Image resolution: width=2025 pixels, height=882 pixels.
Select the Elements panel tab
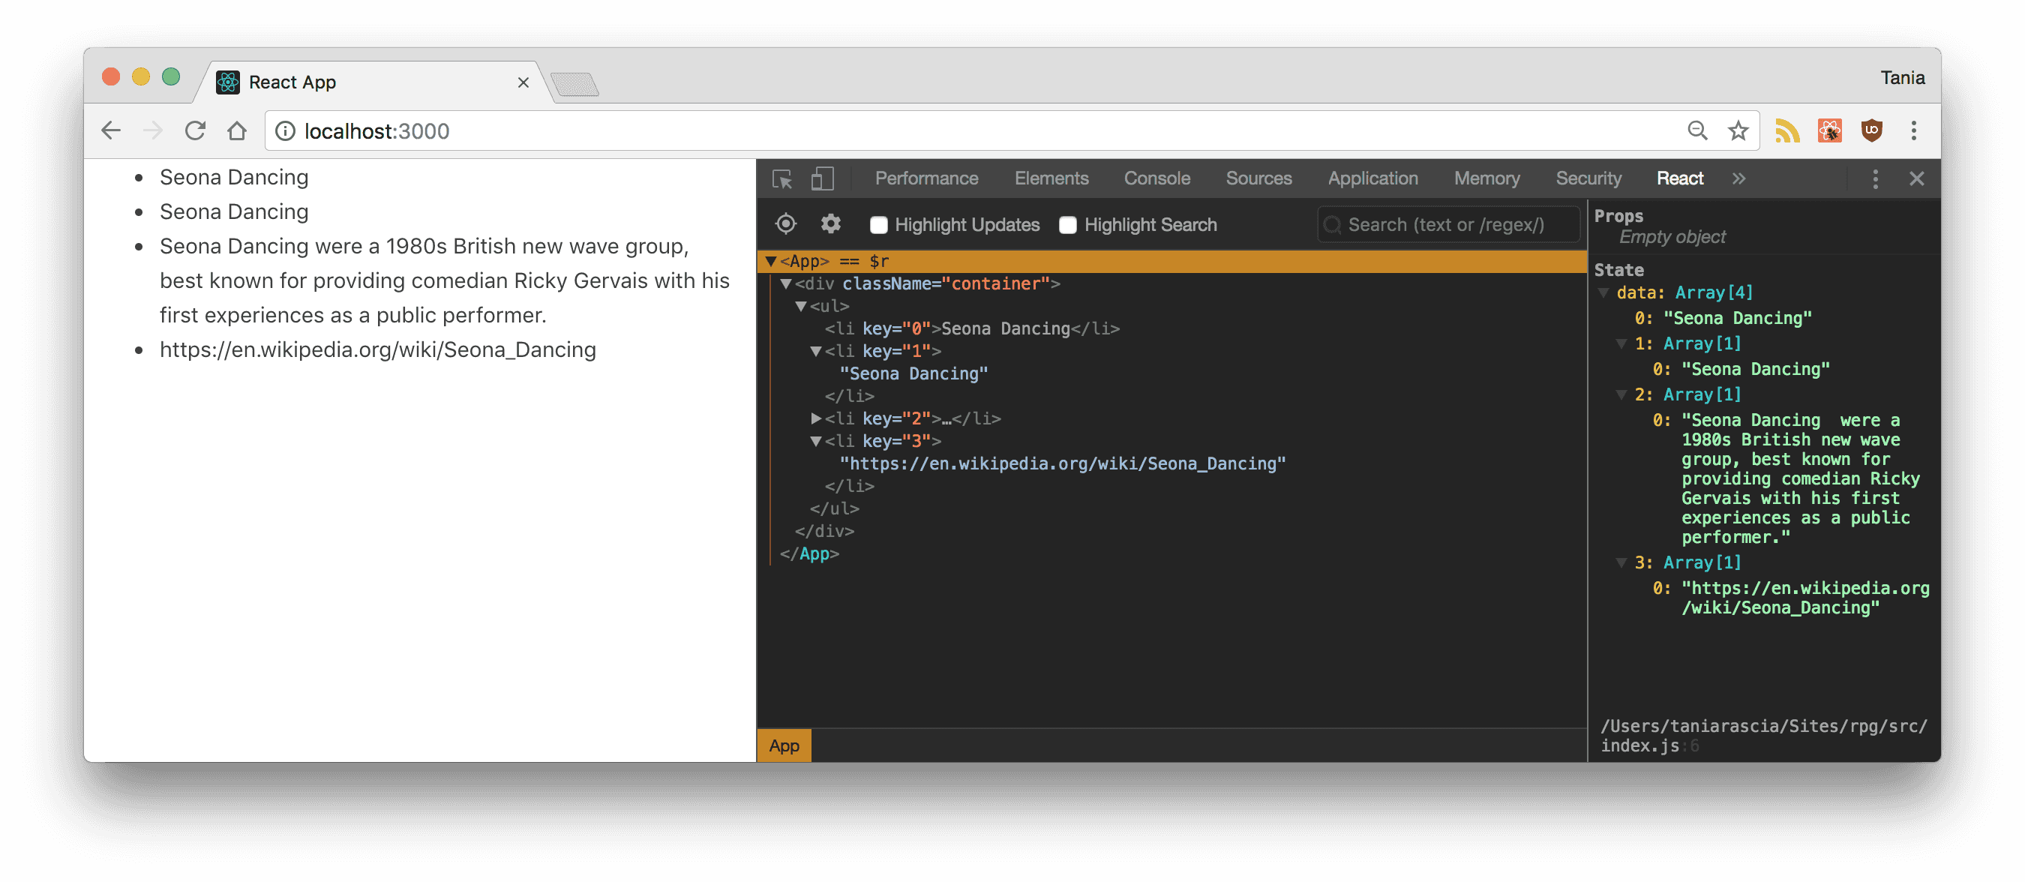point(1048,178)
